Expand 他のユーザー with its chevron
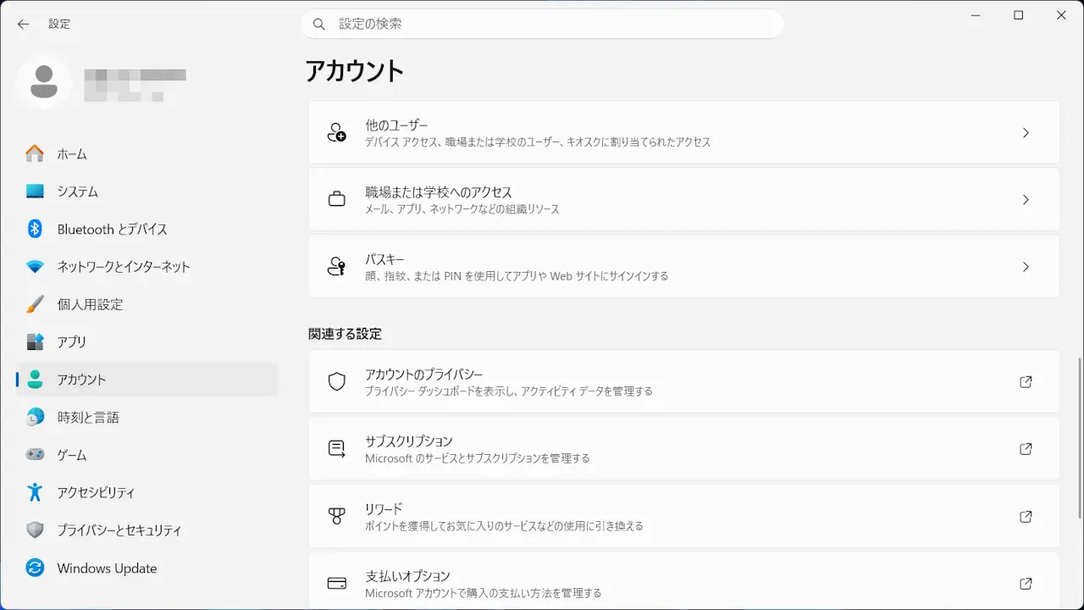The height and width of the screenshot is (610, 1084). click(1026, 133)
